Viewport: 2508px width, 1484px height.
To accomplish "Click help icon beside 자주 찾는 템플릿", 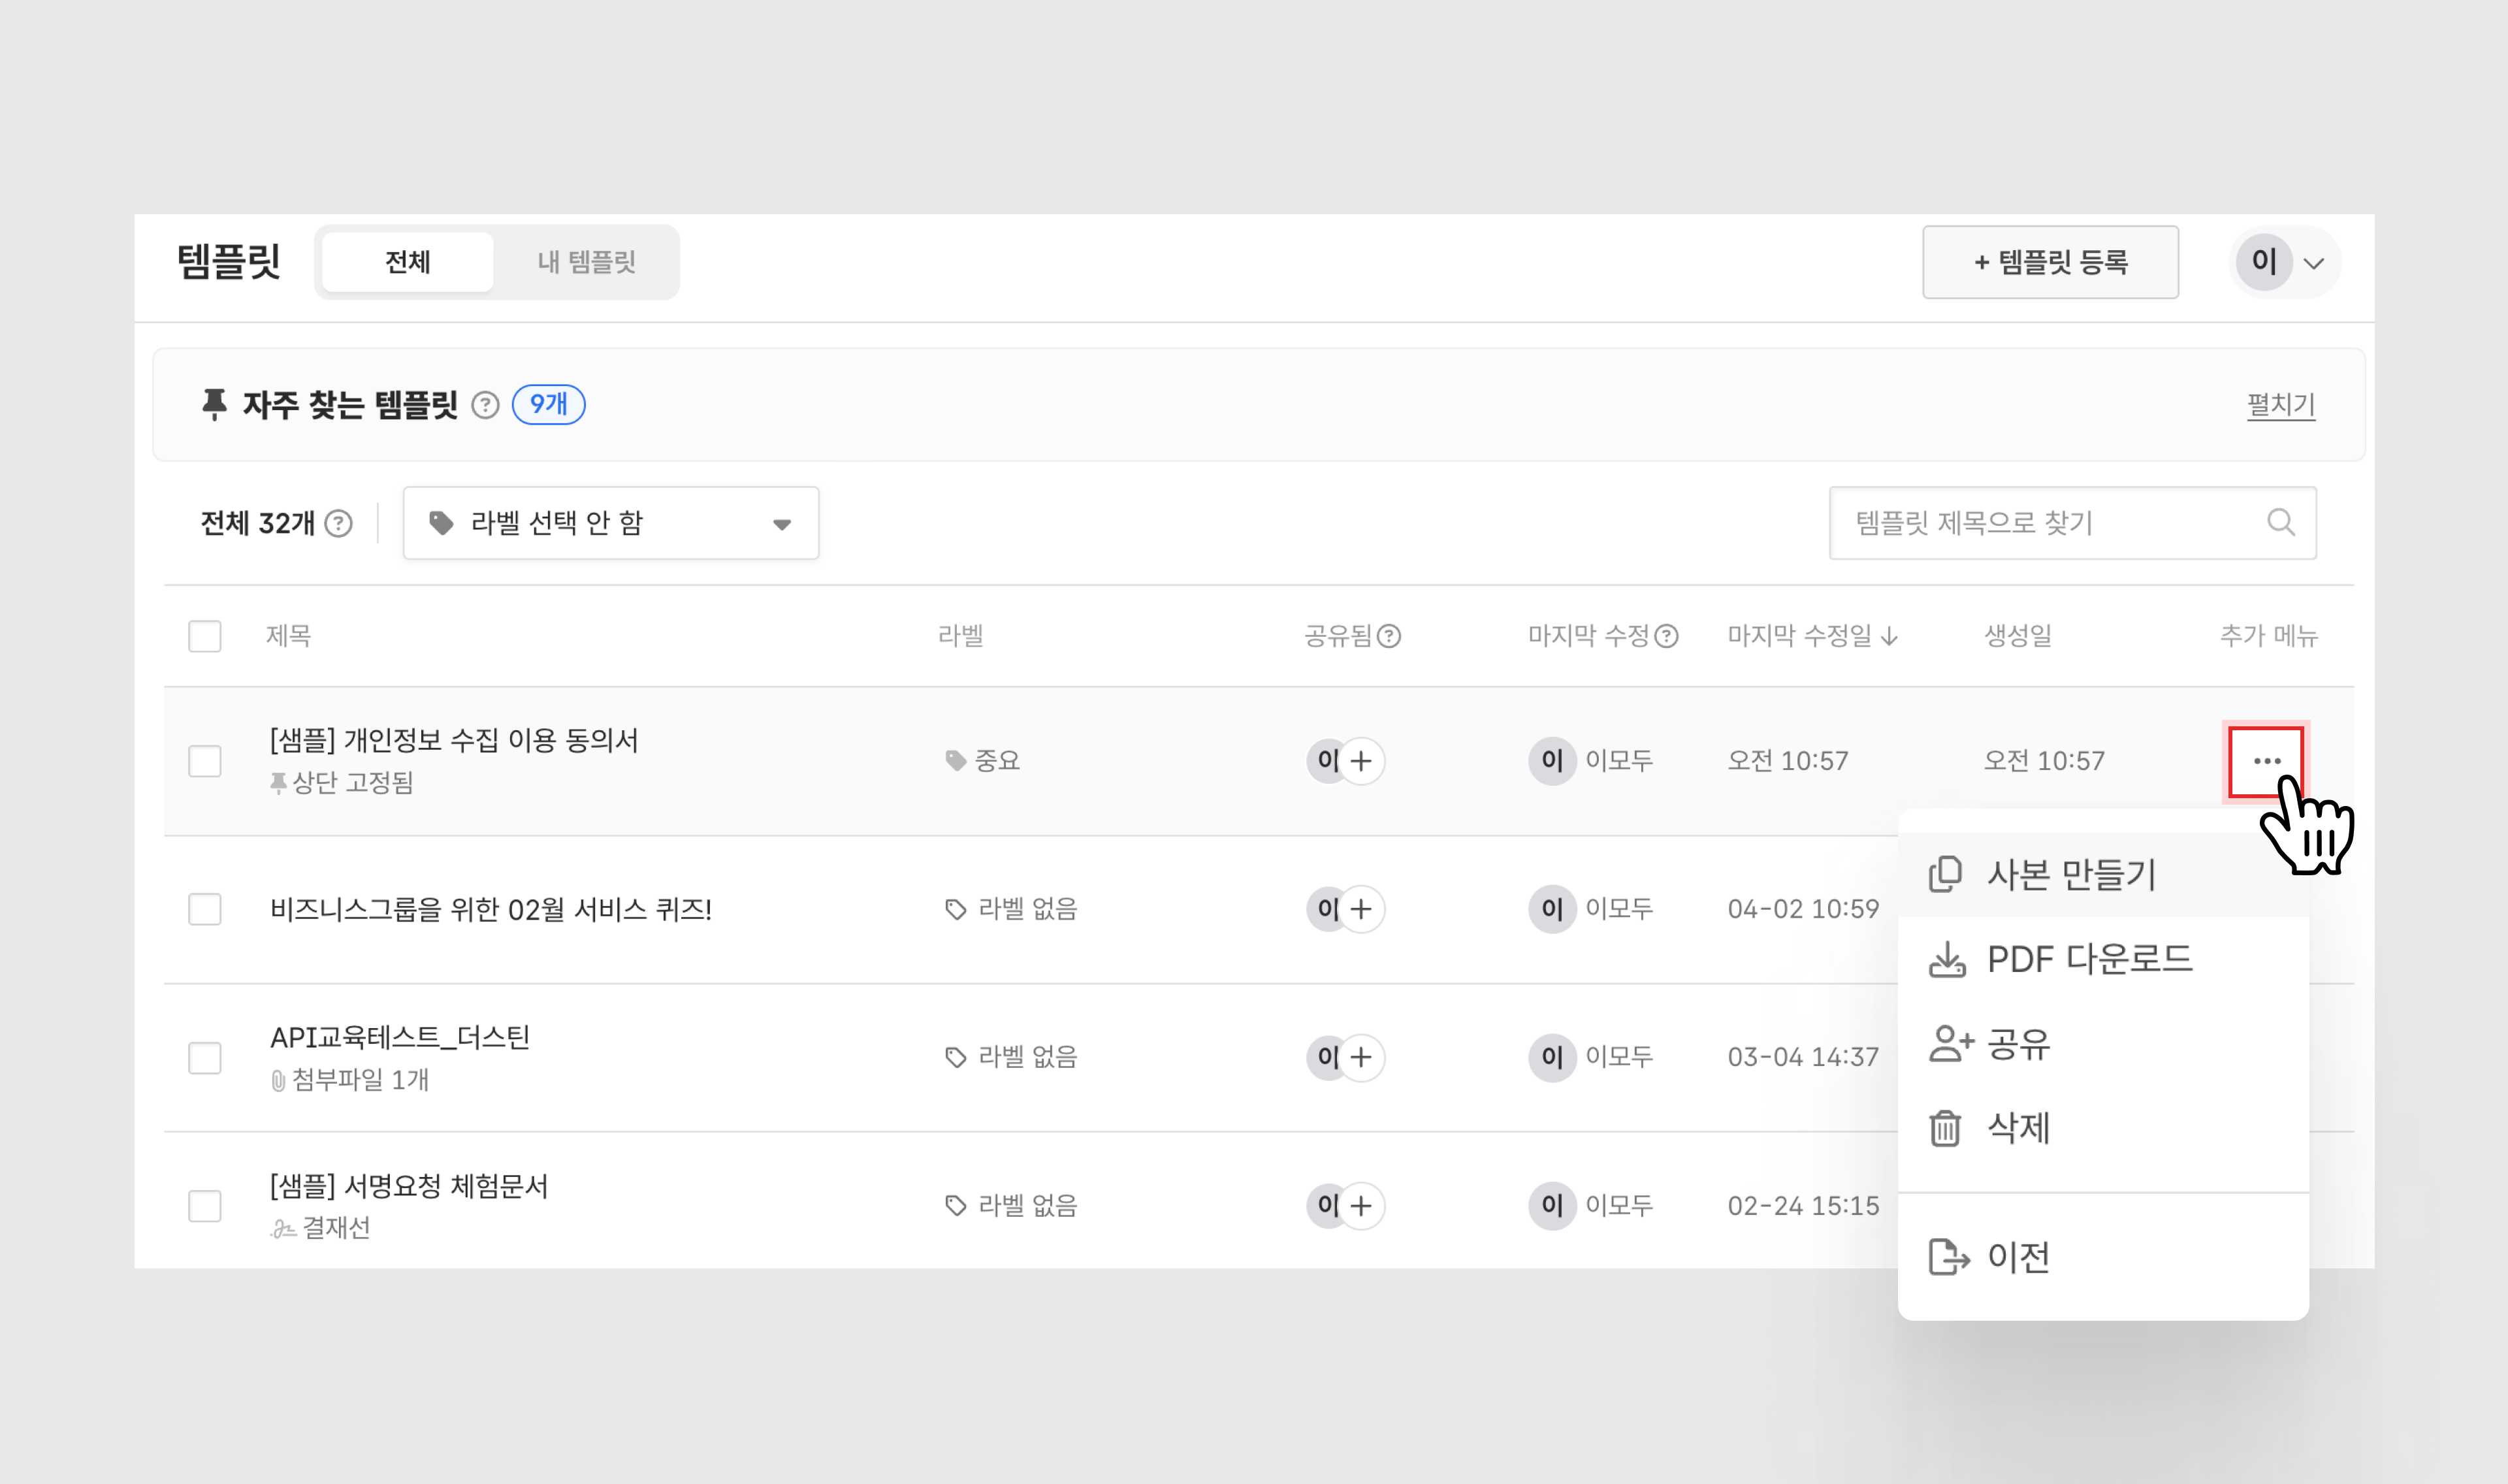I will click(x=485, y=405).
